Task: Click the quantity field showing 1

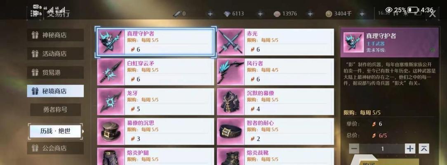Action: coord(382,148)
